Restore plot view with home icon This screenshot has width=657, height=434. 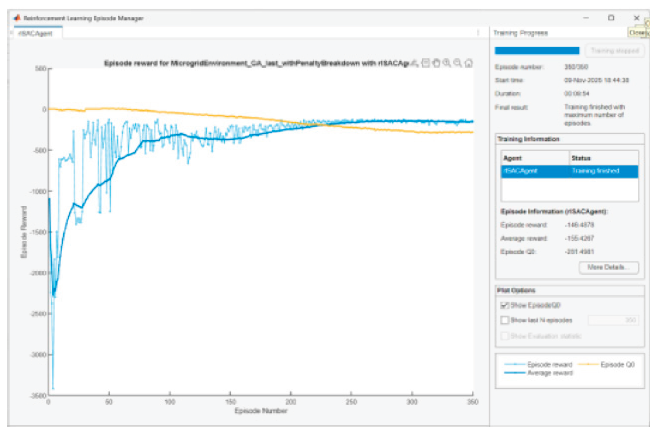468,63
